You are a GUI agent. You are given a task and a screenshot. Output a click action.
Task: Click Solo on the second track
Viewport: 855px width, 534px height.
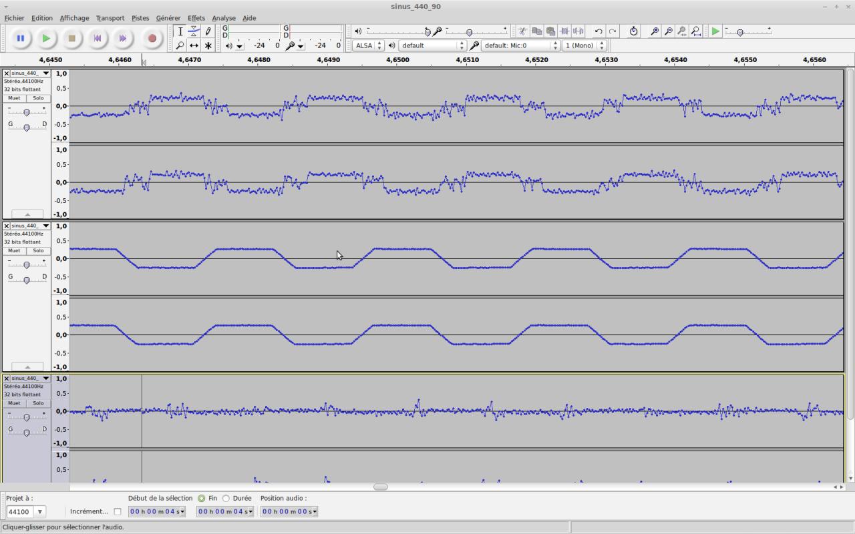[x=38, y=251]
